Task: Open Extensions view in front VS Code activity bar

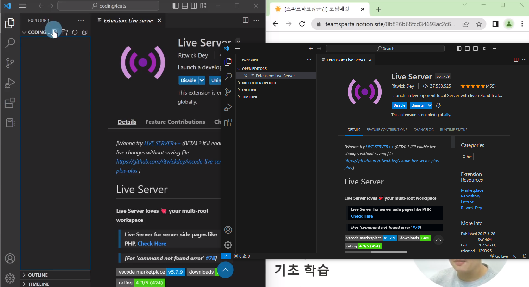Action: click(228, 122)
